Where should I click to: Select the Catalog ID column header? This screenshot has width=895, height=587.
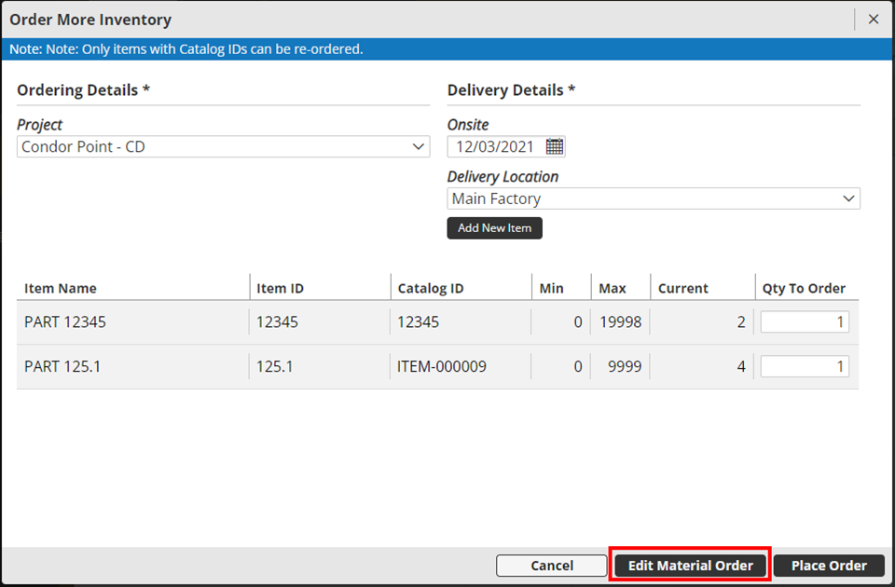tap(430, 289)
